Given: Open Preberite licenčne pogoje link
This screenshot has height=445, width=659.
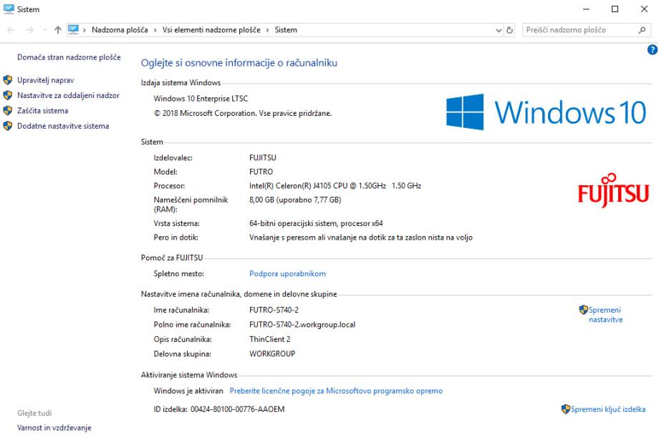Looking at the screenshot, I should (336, 391).
